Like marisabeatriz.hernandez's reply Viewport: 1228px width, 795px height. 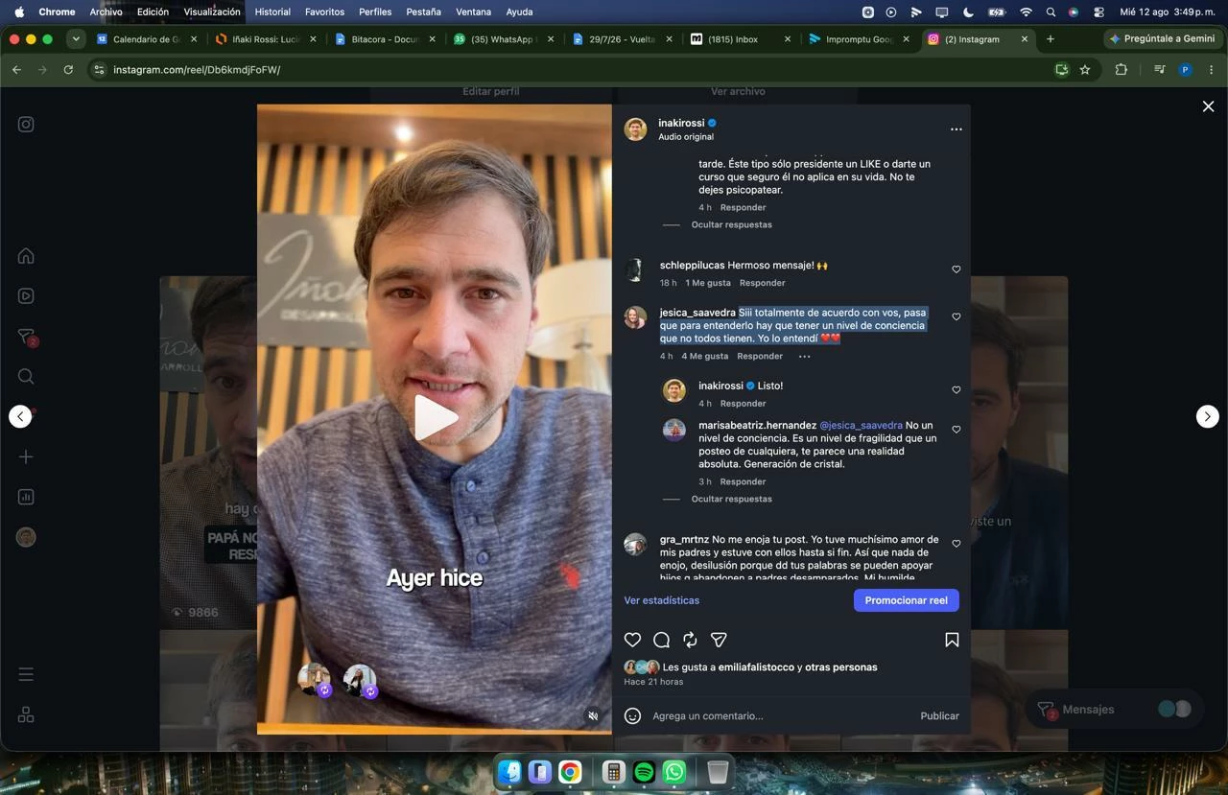point(956,430)
